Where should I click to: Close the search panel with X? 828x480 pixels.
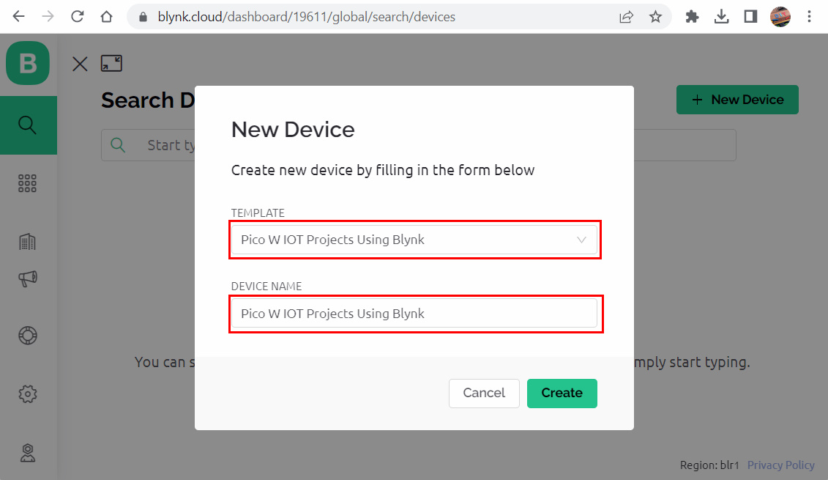tap(80, 64)
